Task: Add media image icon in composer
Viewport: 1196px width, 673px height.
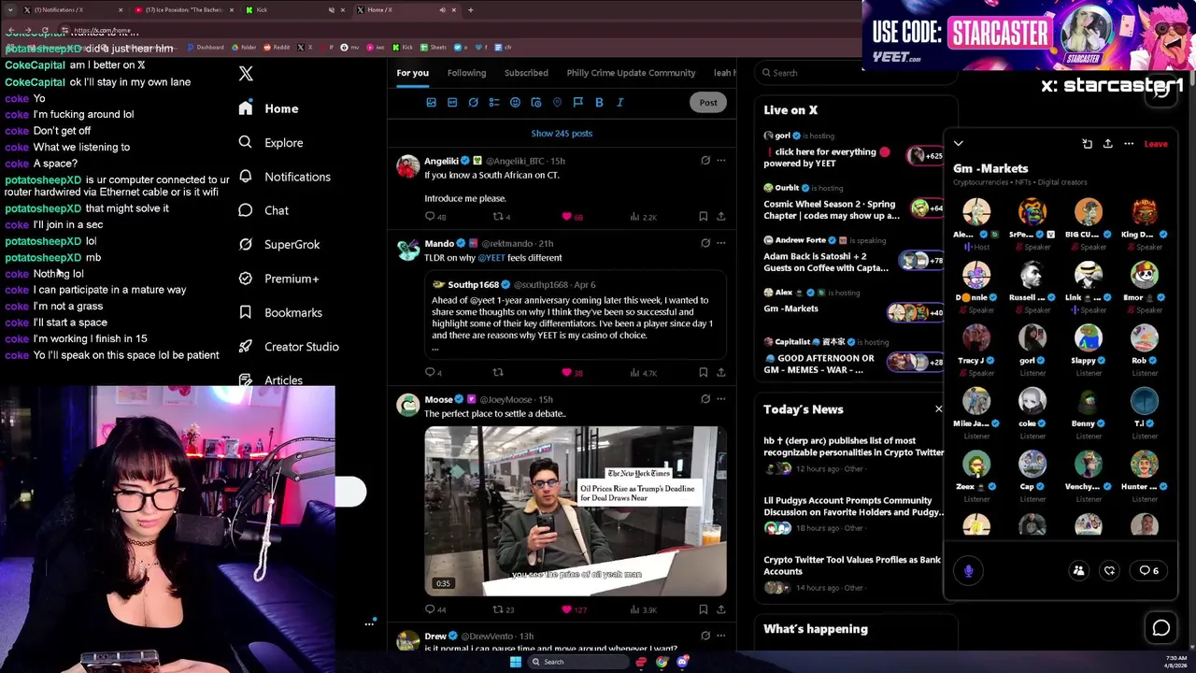Action: click(431, 103)
